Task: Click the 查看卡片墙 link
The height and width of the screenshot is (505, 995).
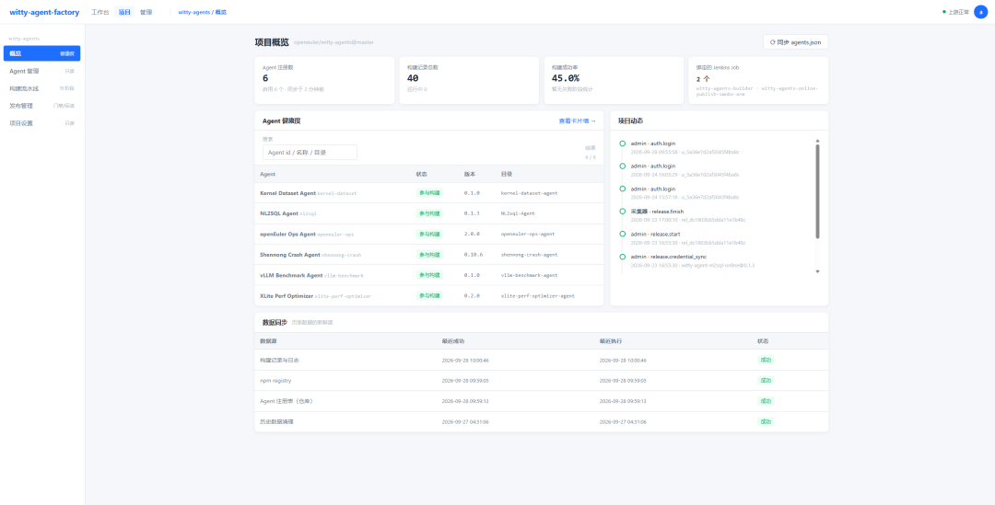Action: (x=577, y=121)
